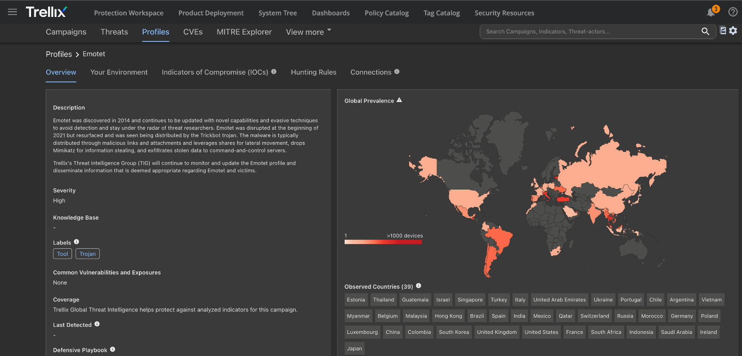
Task: Focus the Search Campaigns, Indicators input field
Action: (x=591, y=32)
